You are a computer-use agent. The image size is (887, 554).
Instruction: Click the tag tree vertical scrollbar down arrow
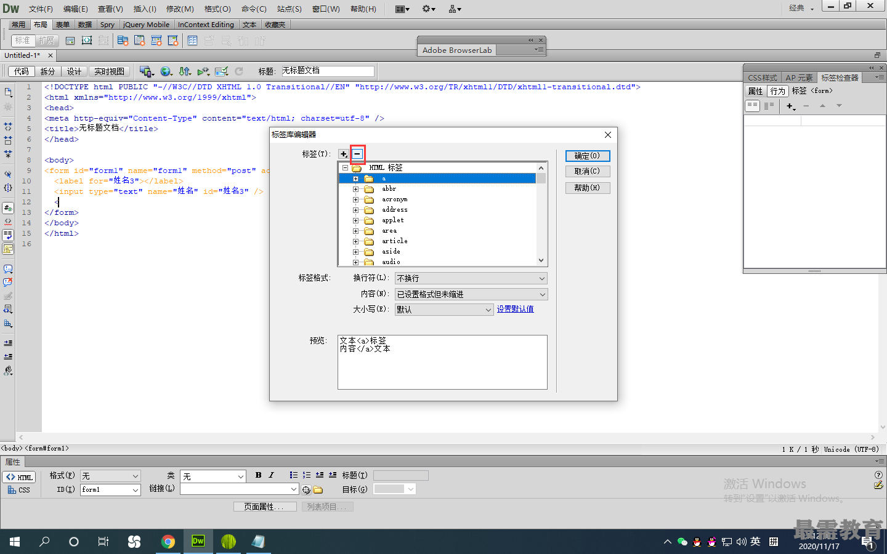point(541,260)
